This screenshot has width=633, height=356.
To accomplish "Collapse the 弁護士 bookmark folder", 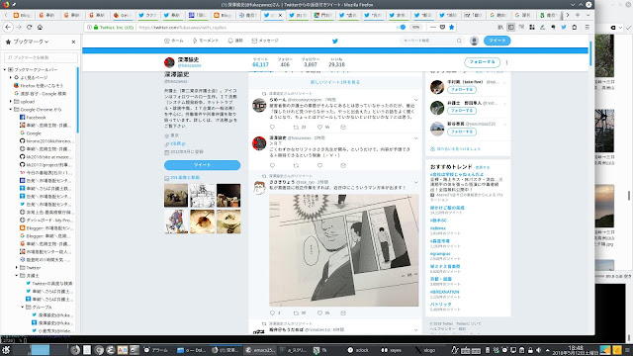I will [x=17, y=276].
